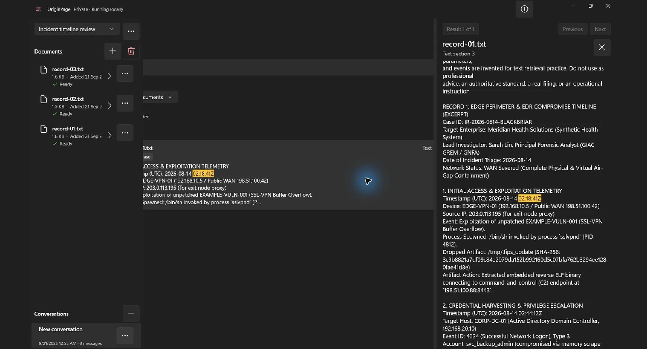This screenshot has width=647, height=349.
Task: Add a new document with plus button
Action: (112, 51)
